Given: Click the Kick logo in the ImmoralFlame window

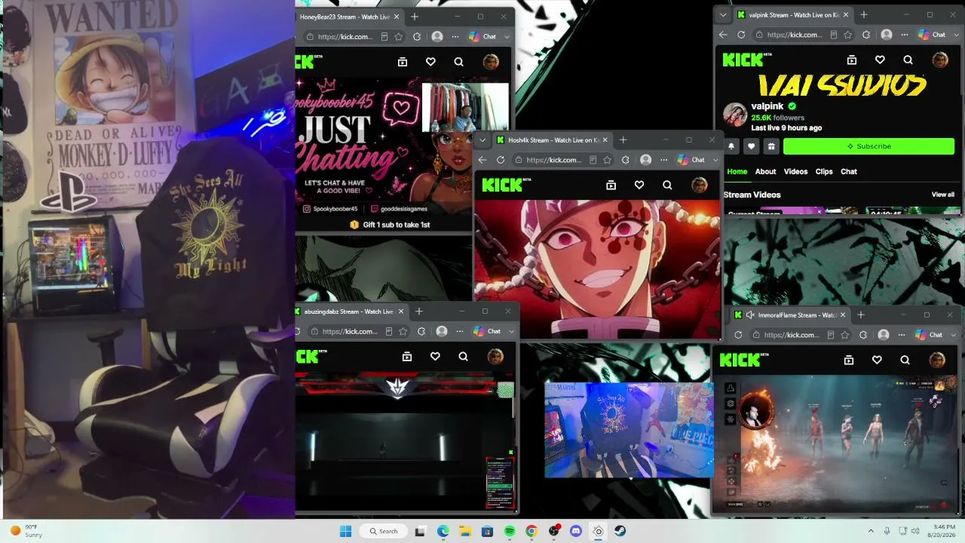Looking at the screenshot, I should (x=744, y=360).
